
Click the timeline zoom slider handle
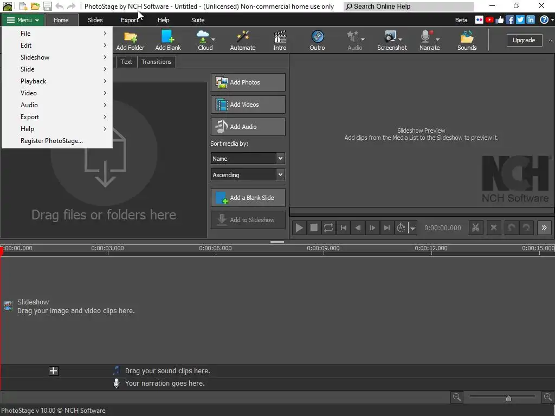pos(508,398)
